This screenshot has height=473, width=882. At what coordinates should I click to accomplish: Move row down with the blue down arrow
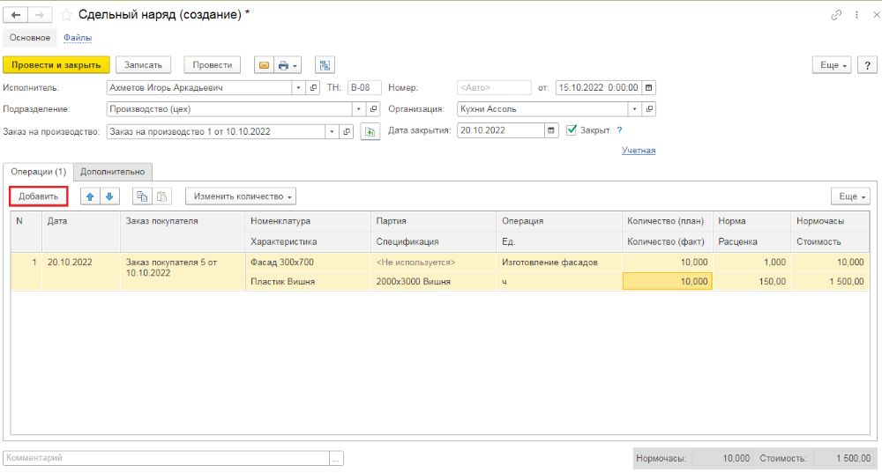[x=109, y=196]
